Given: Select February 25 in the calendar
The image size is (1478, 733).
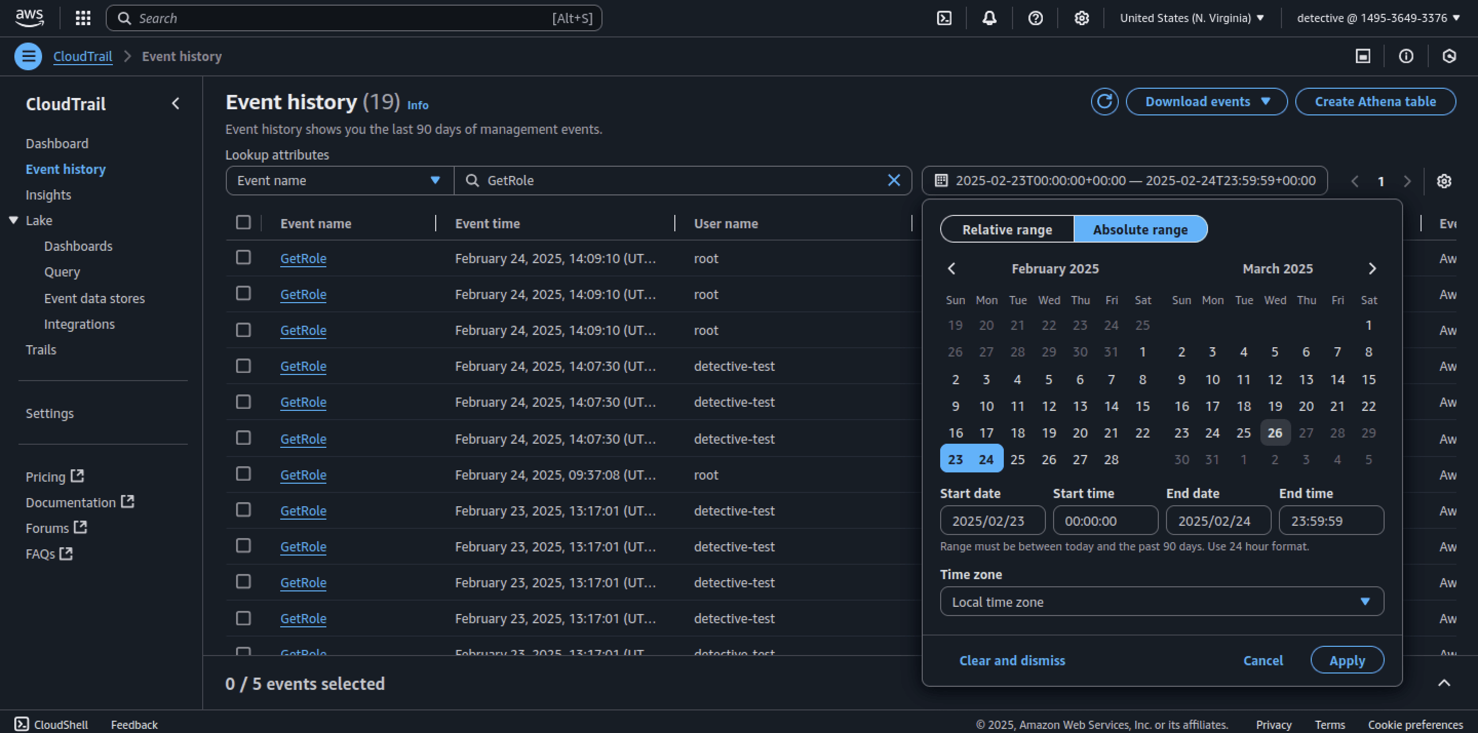Looking at the screenshot, I should pyautogui.click(x=1017, y=460).
